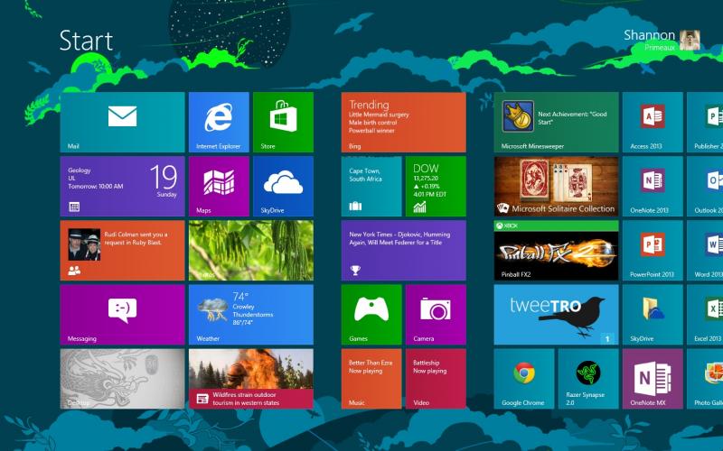Launch Internet Explorer tile
This screenshot has width=723, height=451.
point(219,122)
